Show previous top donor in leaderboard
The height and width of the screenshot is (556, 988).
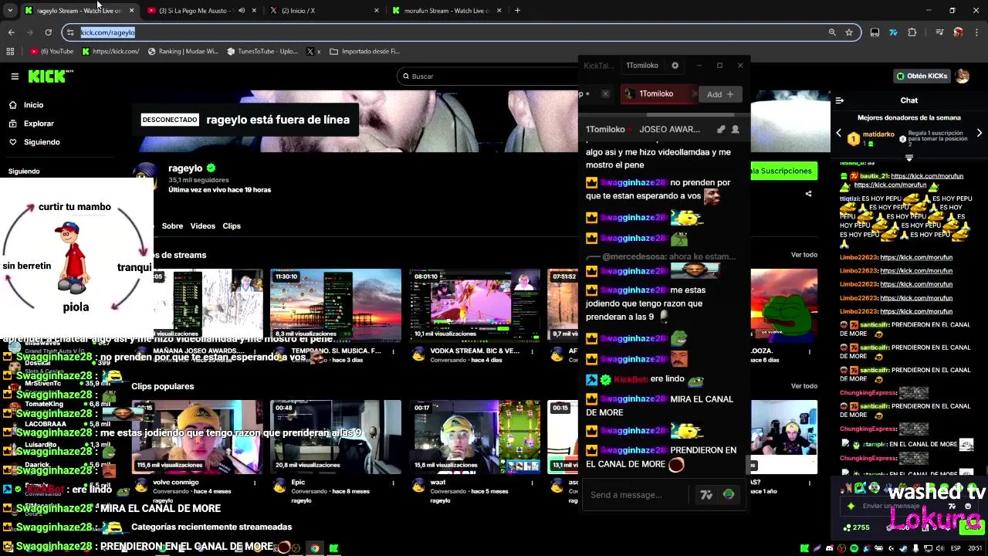tap(839, 133)
